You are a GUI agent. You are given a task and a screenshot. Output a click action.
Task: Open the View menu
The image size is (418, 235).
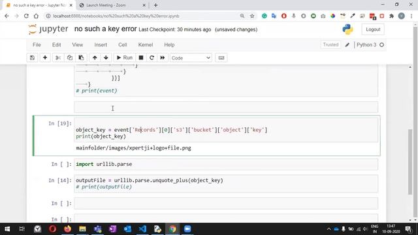(x=77, y=45)
